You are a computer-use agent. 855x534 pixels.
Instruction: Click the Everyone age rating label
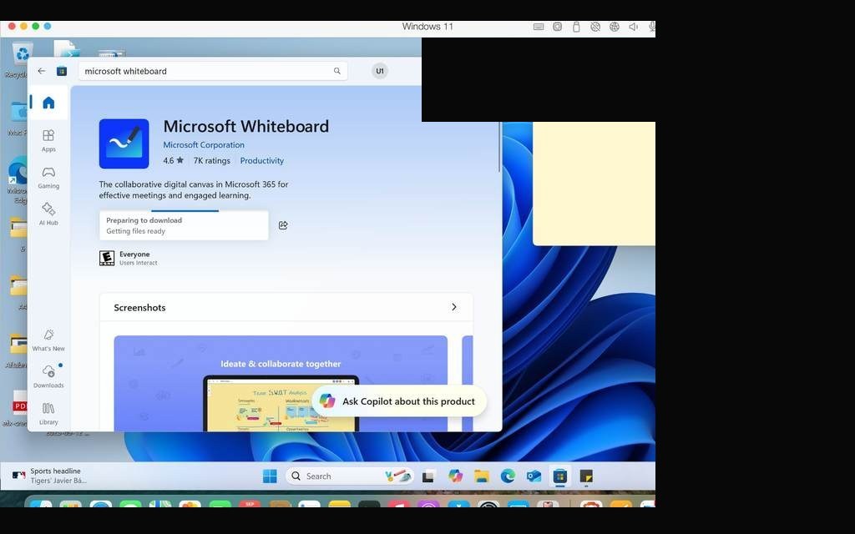134,254
